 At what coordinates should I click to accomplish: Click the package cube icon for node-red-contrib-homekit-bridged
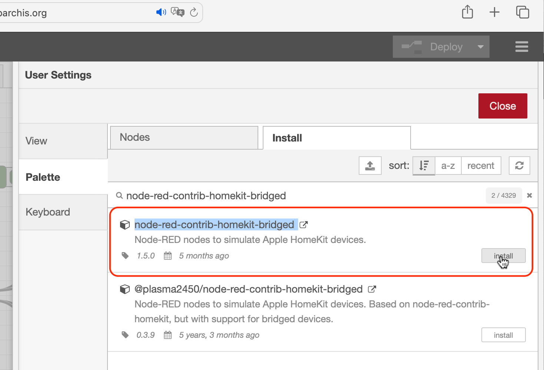(125, 225)
